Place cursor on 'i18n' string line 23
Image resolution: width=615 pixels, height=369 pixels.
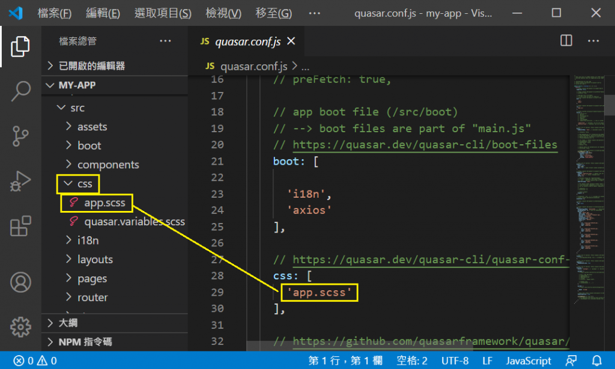[x=306, y=194]
